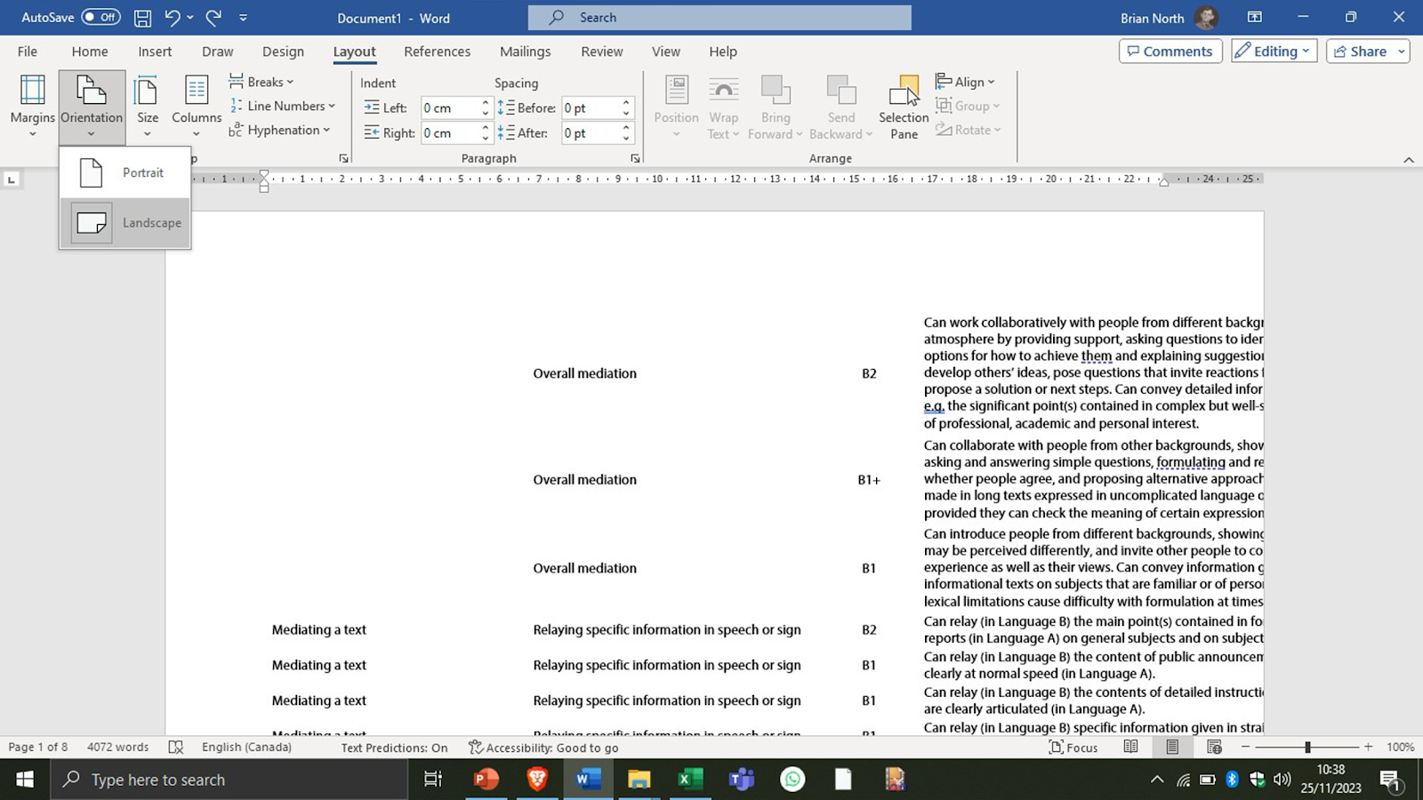This screenshot has width=1423, height=800.
Task: Open Excel from the taskbar
Action: (x=689, y=780)
